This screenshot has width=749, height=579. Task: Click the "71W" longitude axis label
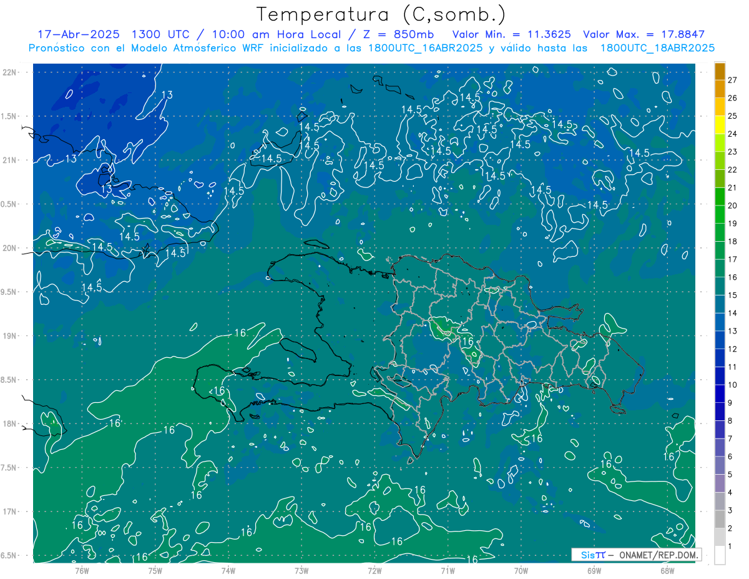click(x=448, y=570)
